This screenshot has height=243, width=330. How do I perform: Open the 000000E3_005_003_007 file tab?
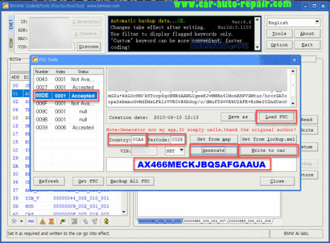(205, 221)
